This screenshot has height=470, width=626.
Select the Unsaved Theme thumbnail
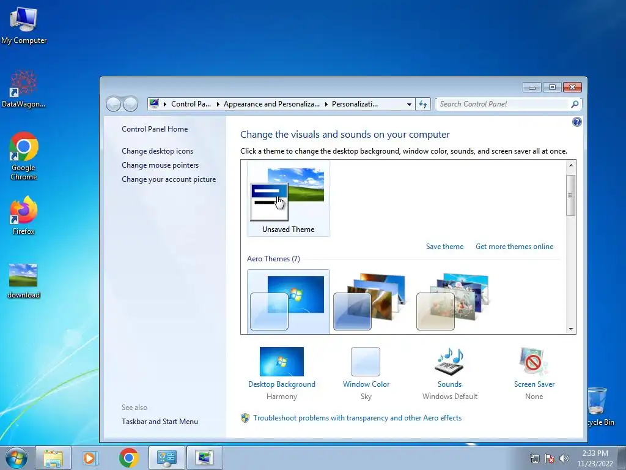pos(289,199)
